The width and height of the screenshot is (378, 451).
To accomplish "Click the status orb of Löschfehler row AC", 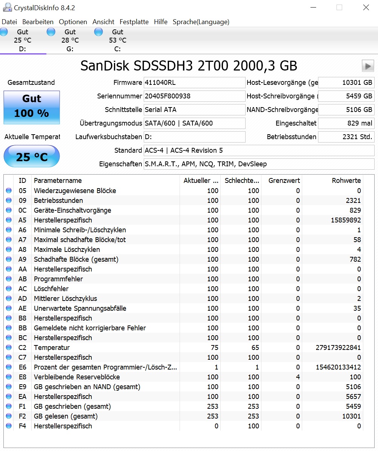I will [9, 288].
